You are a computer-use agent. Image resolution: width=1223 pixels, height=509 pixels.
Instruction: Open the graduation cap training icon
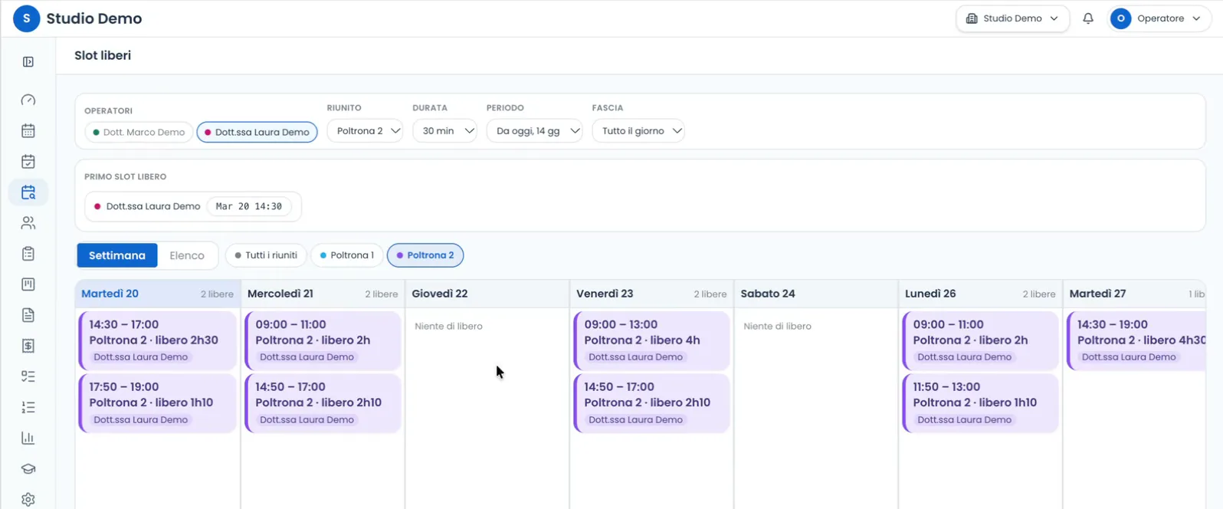coord(28,468)
